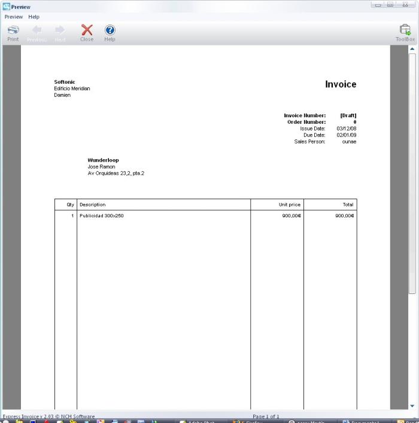Open the Help menu in menu bar
Screen dimensions: 419x423
(x=34, y=17)
